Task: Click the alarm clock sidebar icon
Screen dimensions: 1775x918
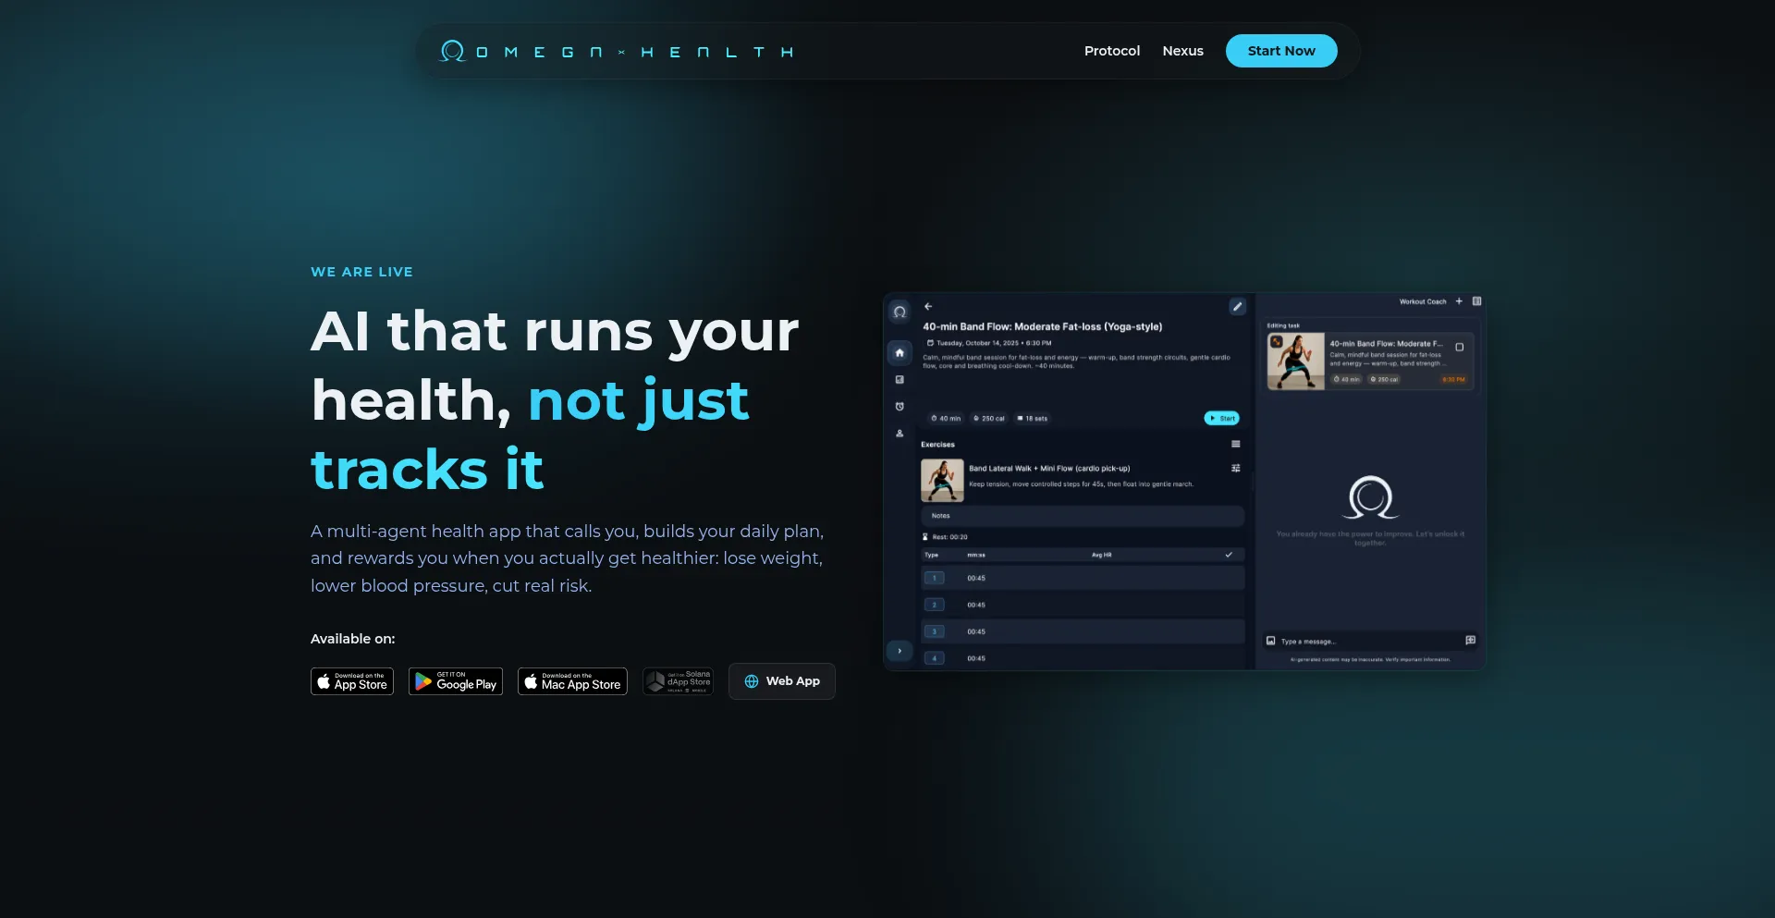Action: click(900, 407)
